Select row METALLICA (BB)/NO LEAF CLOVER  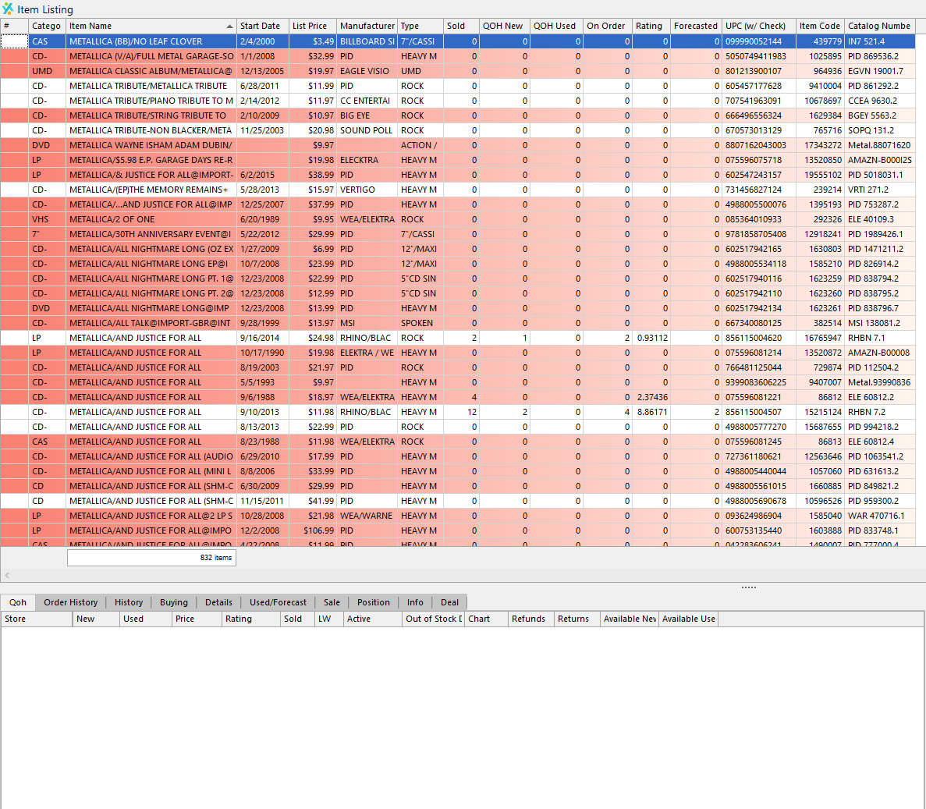[458, 41]
